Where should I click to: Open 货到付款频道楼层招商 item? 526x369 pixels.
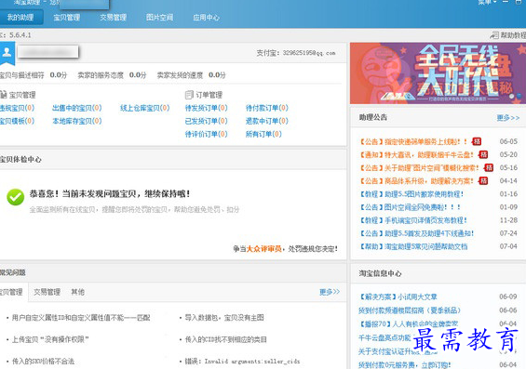pyautogui.click(x=410, y=310)
